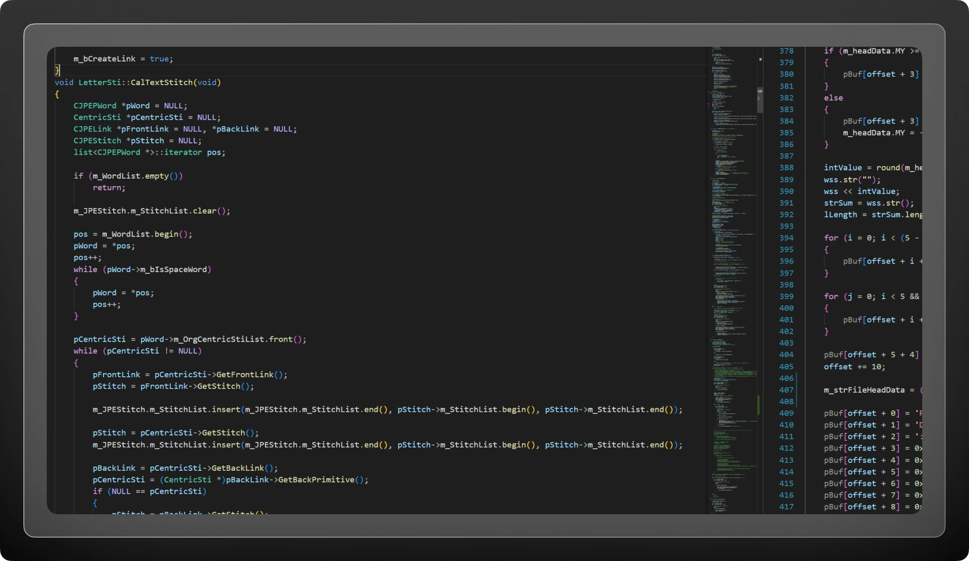Click the "else" keyword on line 382
Viewport: 969px width, 561px height.
(833, 98)
